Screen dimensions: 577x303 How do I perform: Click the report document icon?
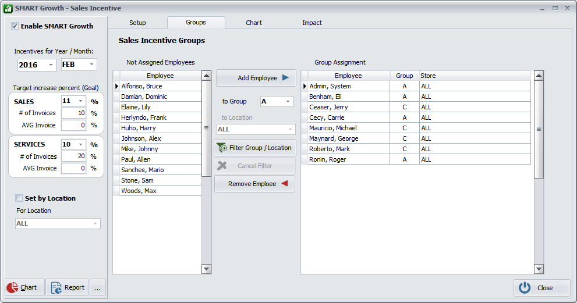click(56, 287)
